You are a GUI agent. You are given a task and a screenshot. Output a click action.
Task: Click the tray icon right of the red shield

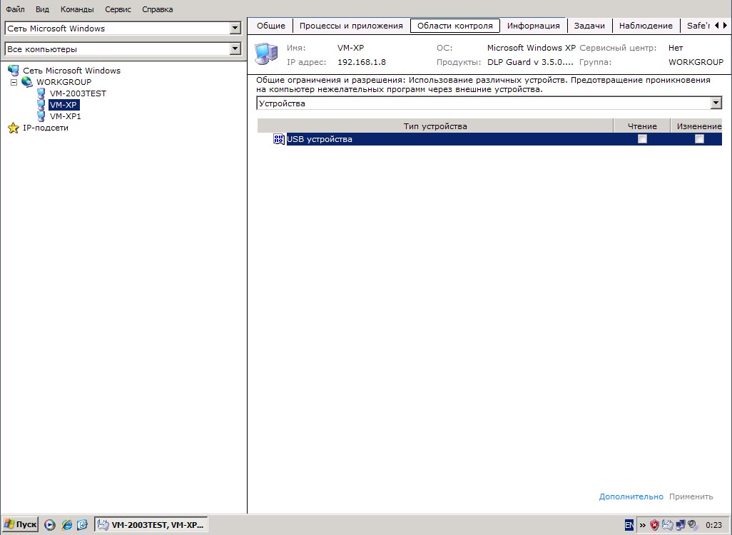pyautogui.click(x=667, y=525)
